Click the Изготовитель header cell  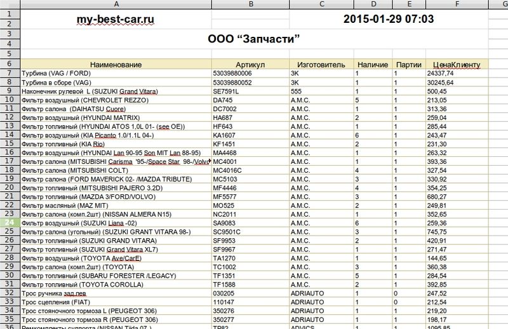click(321, 64)
